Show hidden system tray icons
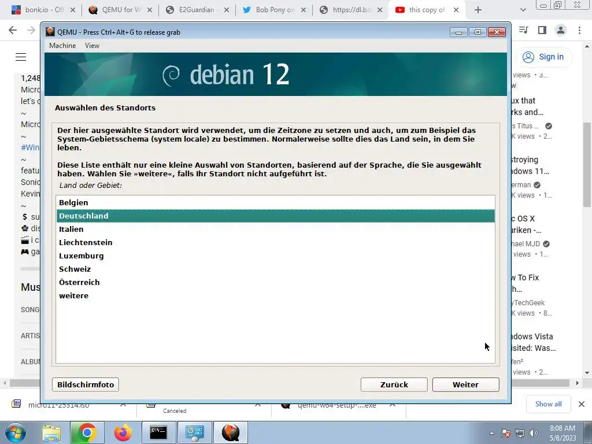Screen dimensions: 592x444 [491, 433]
